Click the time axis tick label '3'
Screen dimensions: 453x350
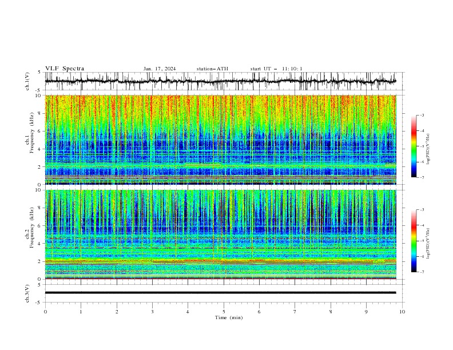(x=152, y=312)
